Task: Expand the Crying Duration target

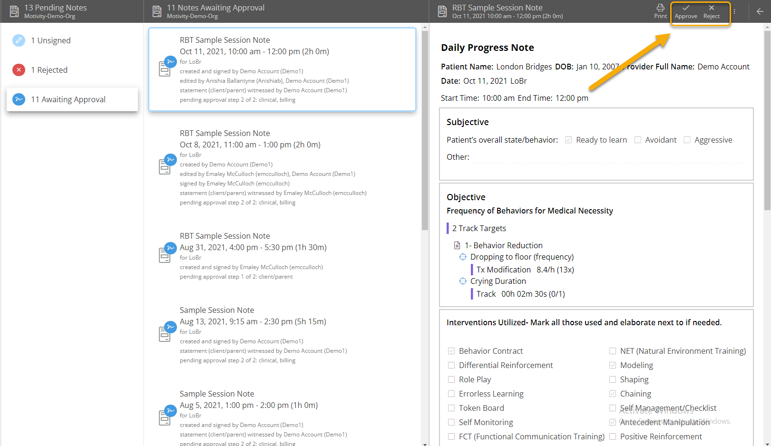Action: coord(498,281)
